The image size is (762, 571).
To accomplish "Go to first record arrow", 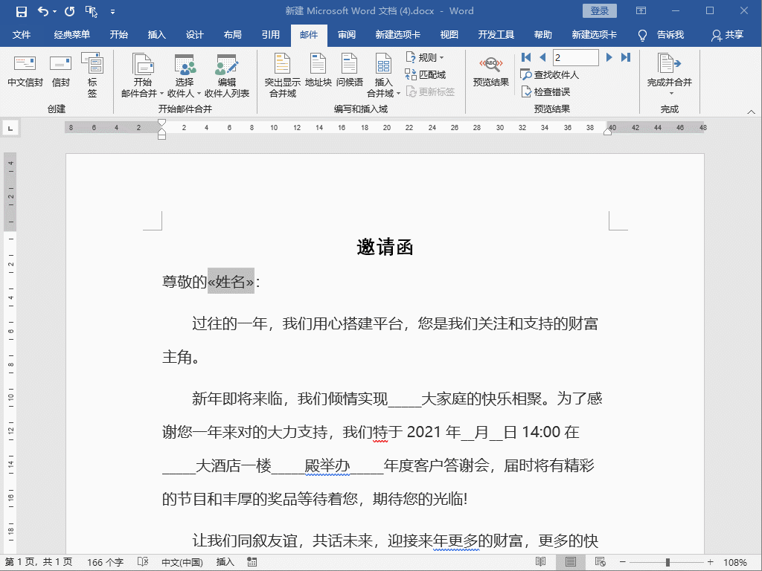I will (526, 57).
